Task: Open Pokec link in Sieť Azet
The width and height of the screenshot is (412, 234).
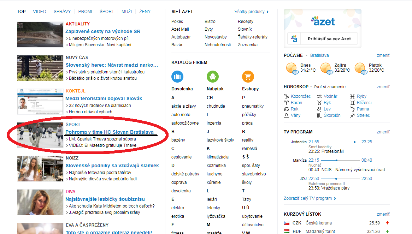Action: click(x=177, y=22)
